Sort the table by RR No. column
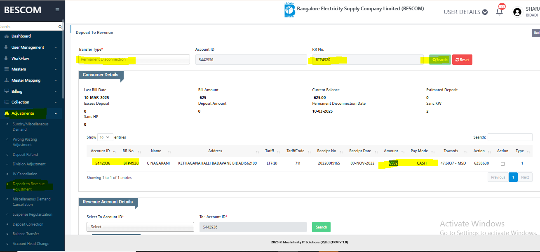The width and height of the screenshot is (540, 252). click(x=131, y=151)
